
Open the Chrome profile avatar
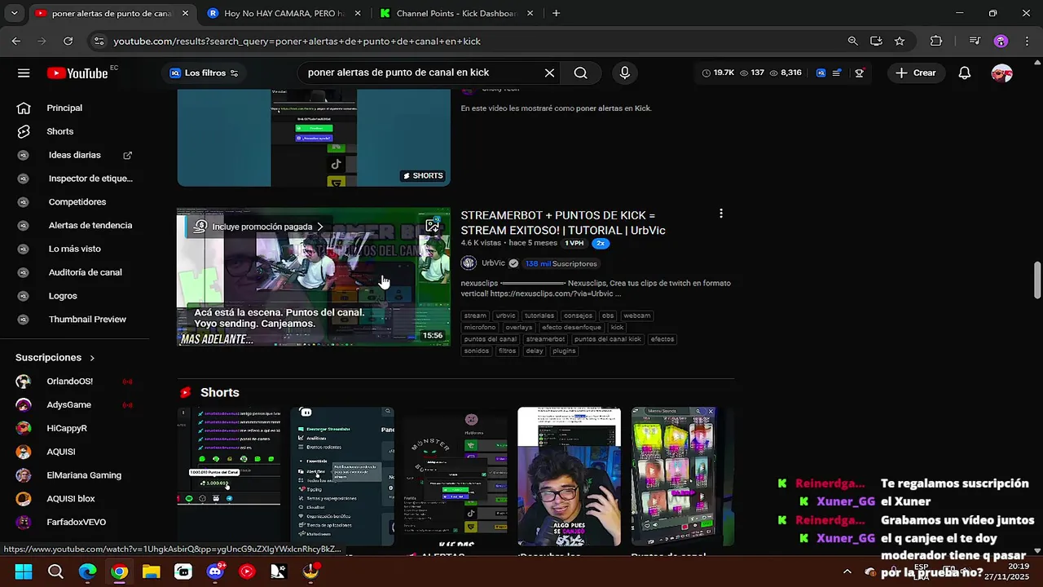point(1001,41)
